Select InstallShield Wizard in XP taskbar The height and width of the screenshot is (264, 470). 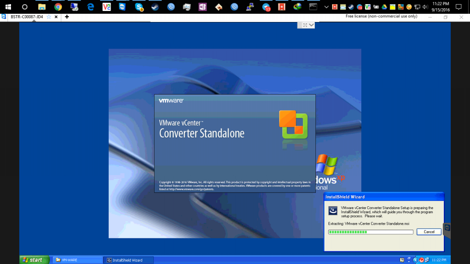pyautogui.click(x=129, y=260)
